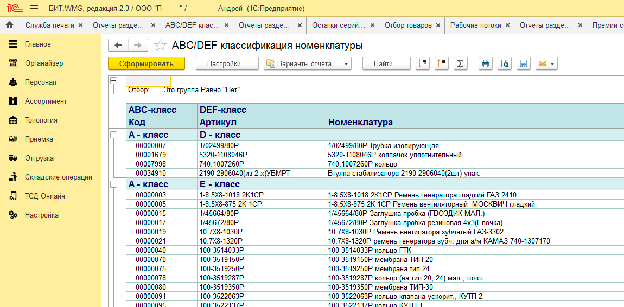624x307 pixels.
Task: Select Ремень вентилятора зубчатый ГАЗ-3302 cell
Action: (475, 232)
